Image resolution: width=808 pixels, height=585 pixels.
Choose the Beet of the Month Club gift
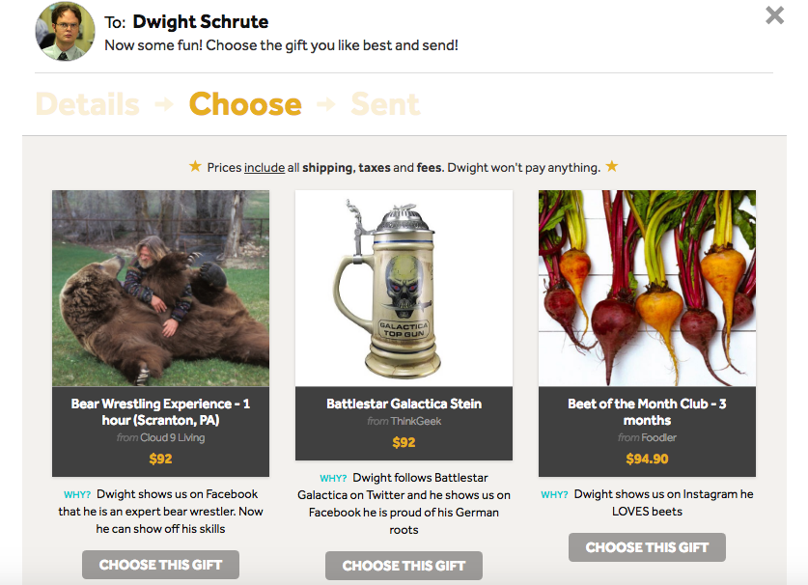[x=647, y=546]
